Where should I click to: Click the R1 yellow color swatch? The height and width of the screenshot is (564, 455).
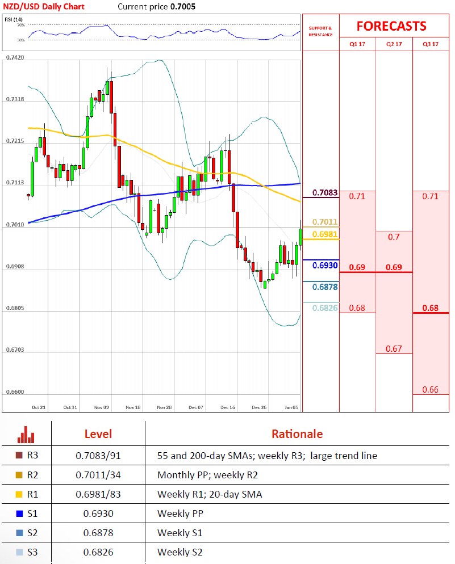[x=19, y=494]
